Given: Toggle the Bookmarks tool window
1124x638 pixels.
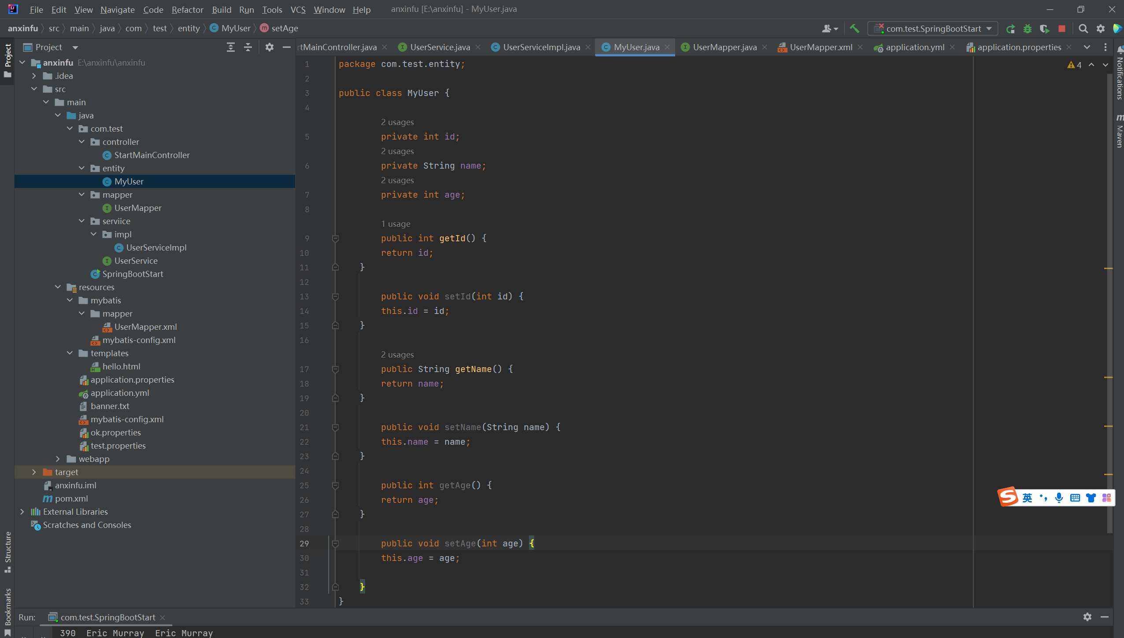Looking at the screenshot, I should pyautogui.click(x=7, y=610).
